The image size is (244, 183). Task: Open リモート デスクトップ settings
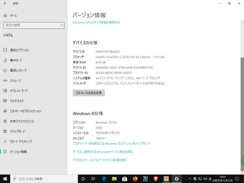click(x=21, y=142)
